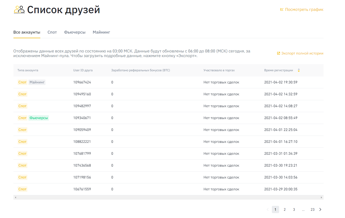Click the table's horizontal scrollbar track

coord(168,197)
